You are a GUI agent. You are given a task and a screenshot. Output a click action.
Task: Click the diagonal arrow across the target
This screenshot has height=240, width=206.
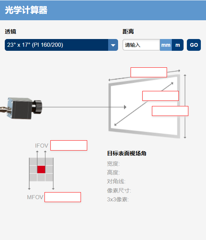(x=144, y=104)
